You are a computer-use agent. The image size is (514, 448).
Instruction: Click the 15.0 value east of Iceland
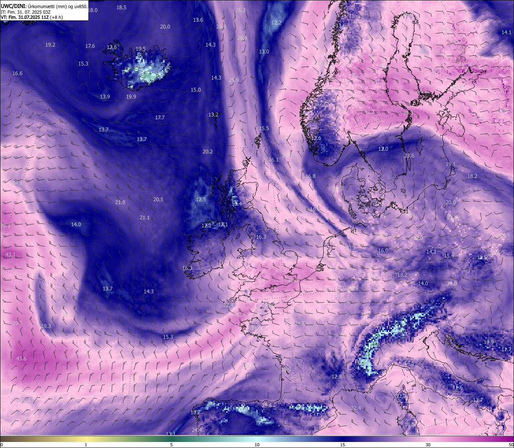tap(196, 90)
